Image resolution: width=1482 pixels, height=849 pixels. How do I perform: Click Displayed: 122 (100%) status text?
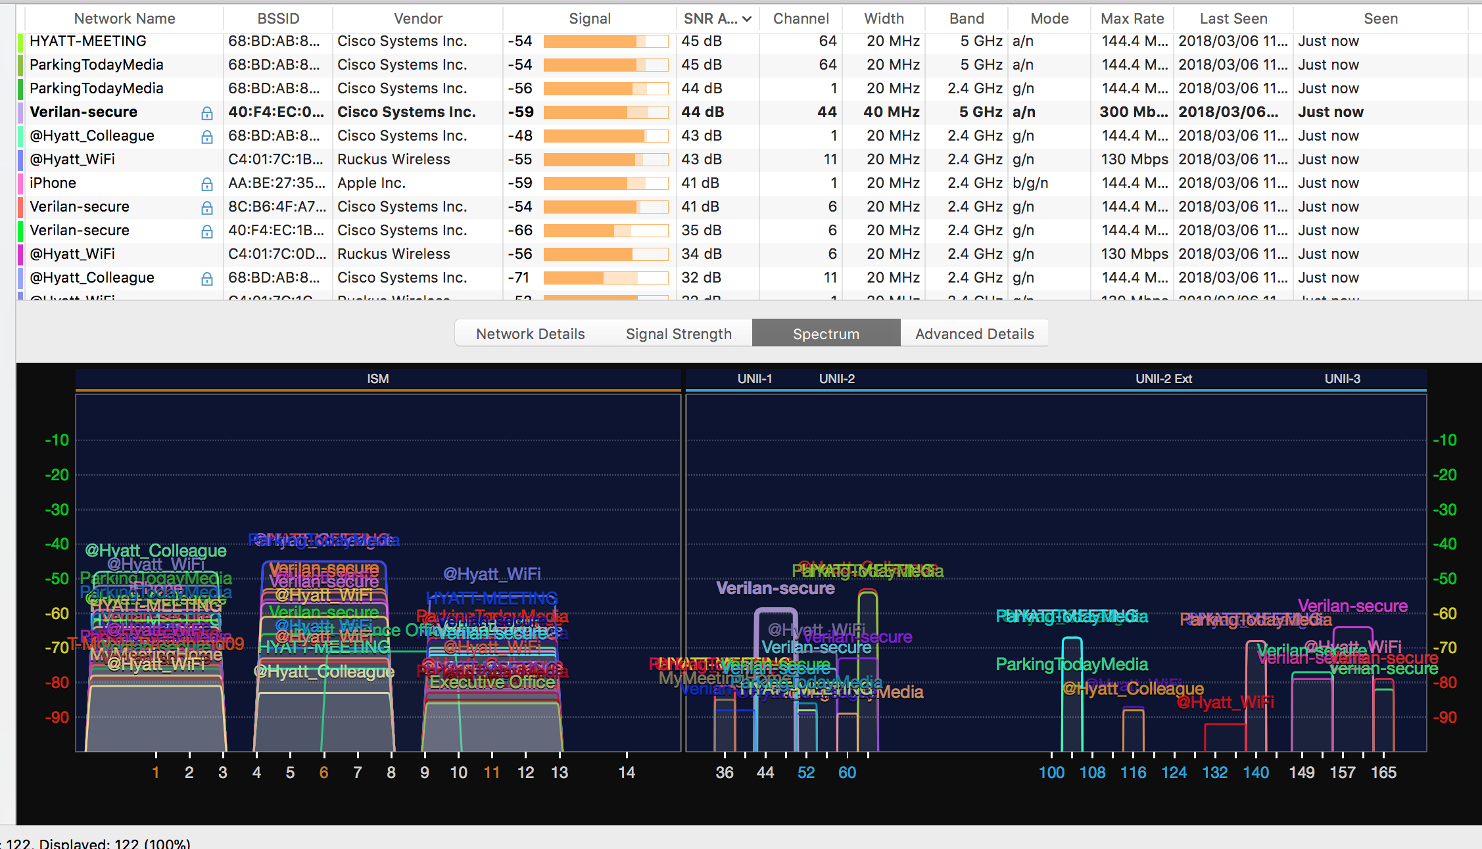tap(114, 843)
